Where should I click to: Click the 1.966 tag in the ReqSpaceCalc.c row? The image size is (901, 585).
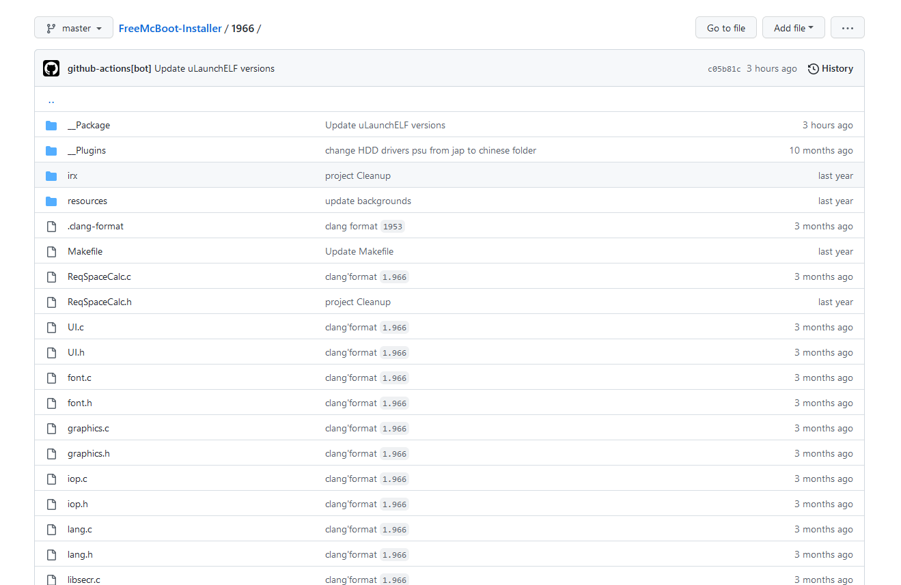coord(394,277)
